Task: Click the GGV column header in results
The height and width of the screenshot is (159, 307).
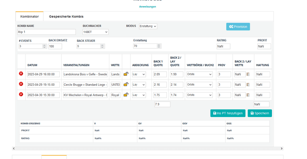Action: pos(203,123)
